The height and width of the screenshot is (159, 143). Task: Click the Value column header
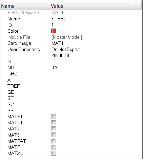(96, 6)
